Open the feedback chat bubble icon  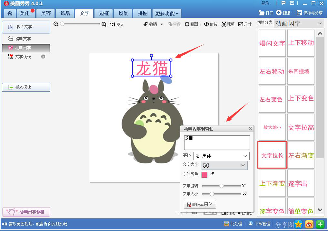pos(283,3)
